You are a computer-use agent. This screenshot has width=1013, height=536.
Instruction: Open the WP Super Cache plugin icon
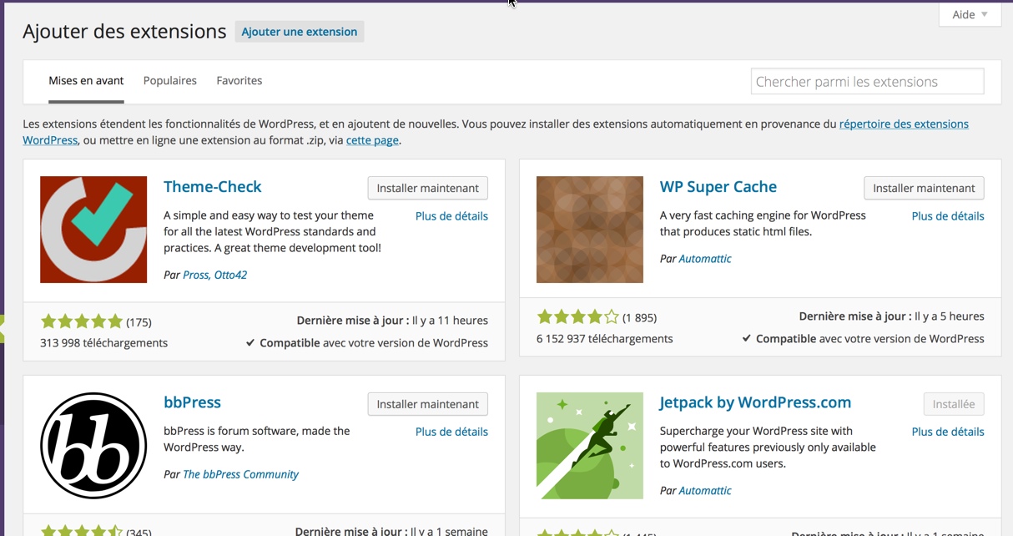(x=590, y=230)
